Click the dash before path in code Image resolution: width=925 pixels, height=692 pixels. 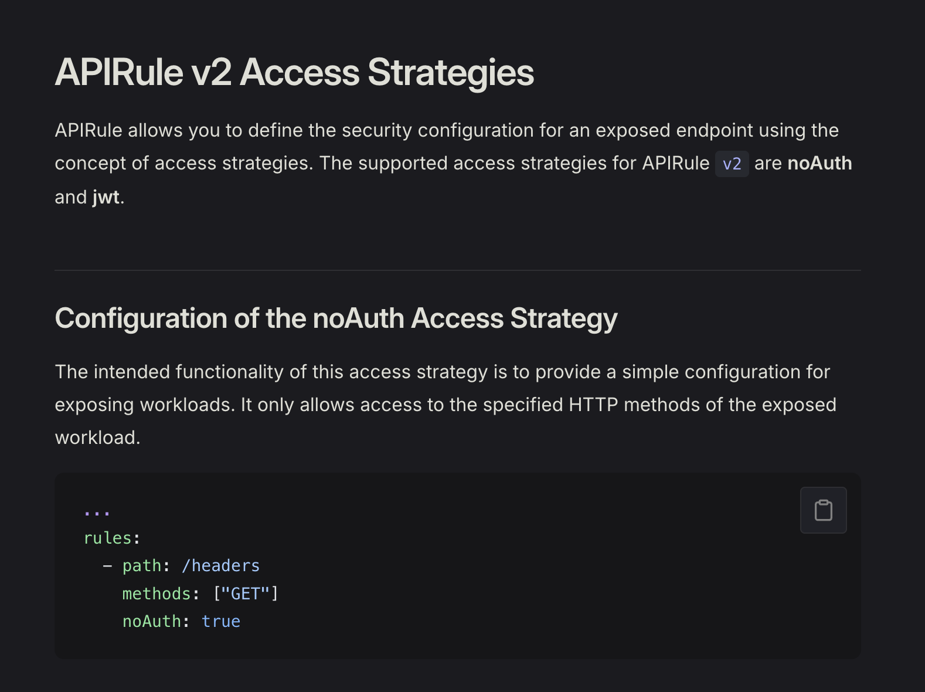click(x=107, y=565)
